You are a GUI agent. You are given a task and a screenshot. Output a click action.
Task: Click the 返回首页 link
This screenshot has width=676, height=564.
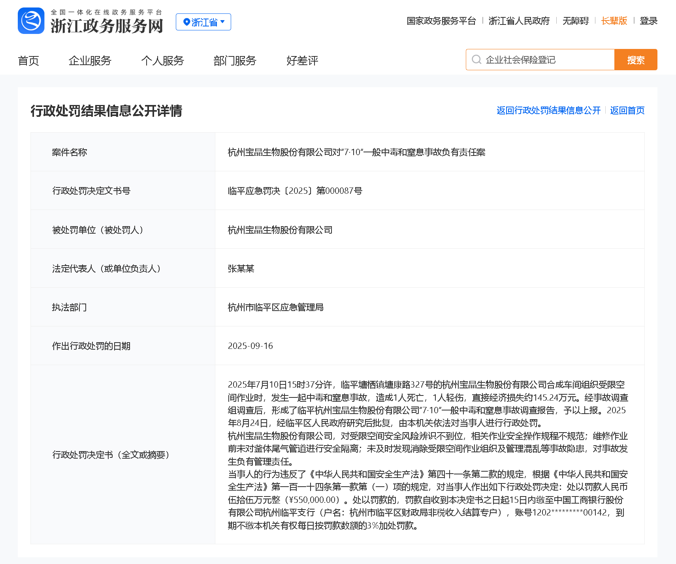tap(627, 111)
